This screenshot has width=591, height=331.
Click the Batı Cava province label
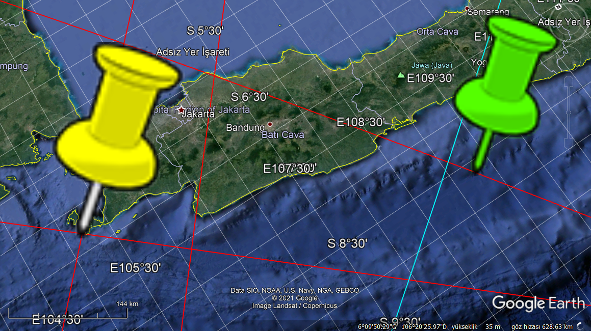click(282, 135)
